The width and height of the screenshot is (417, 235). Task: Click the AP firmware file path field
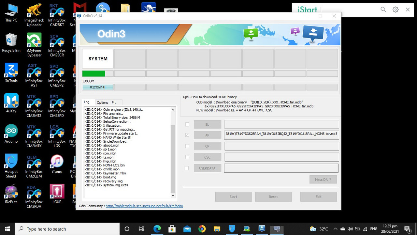coord(281,135)
